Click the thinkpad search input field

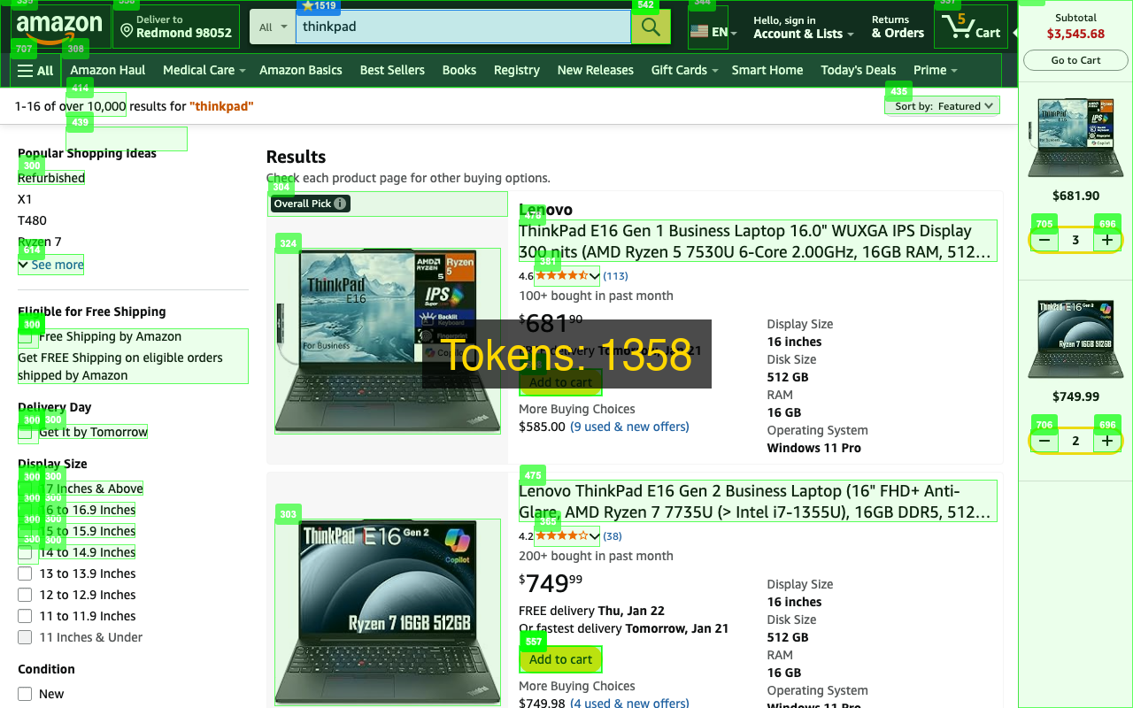point(460,27)
